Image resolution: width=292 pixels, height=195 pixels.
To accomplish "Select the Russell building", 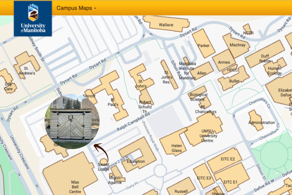I will pos(181,191).
